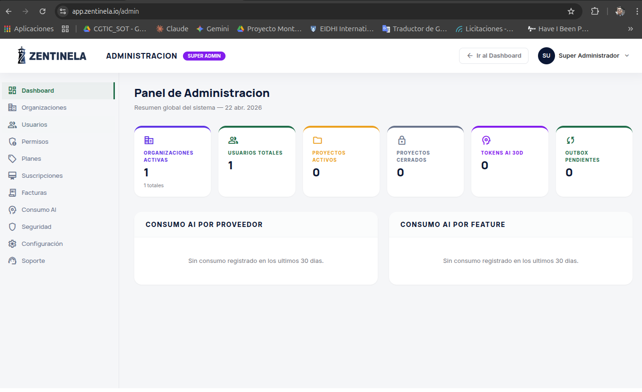Click the Seguridad shield icon in sidebar
This screenshot has height=392, width=642.
click(x=12, y=226)
